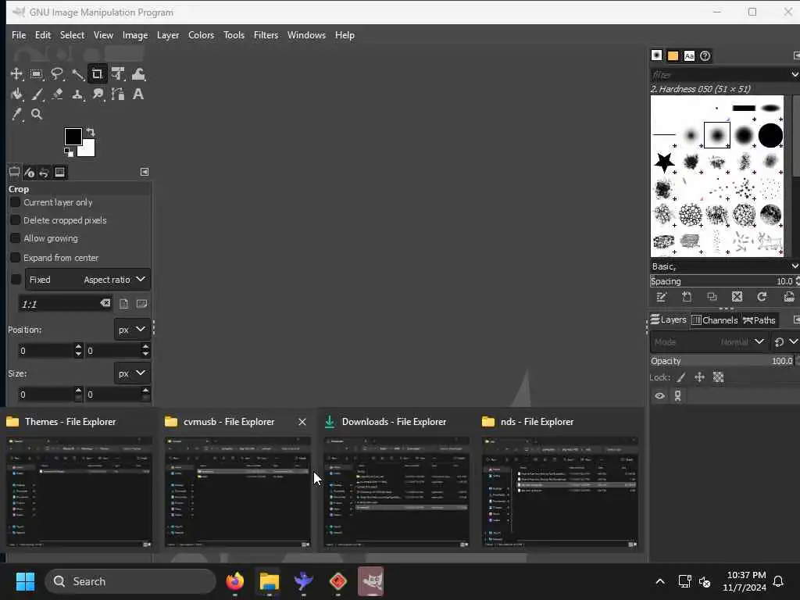
Task: Select the Crop tool in toolbox
Action: 98,74
